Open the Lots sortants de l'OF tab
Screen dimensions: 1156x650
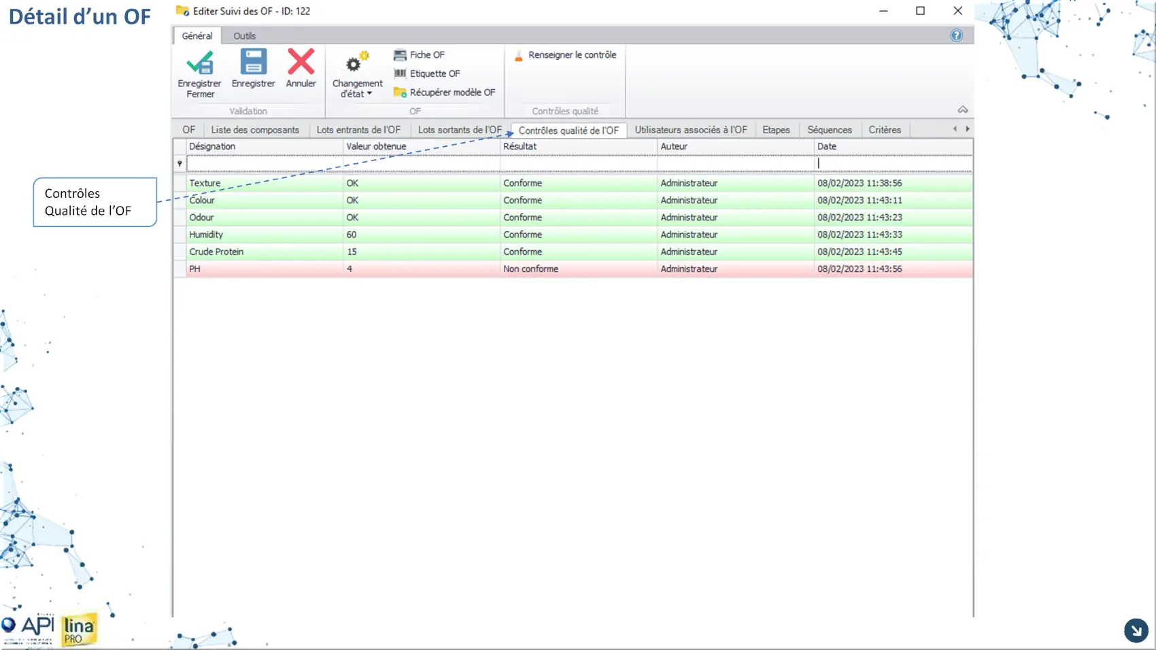click(x=460, y=130)
